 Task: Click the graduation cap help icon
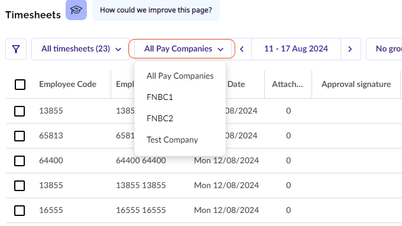tap(76, 10)
